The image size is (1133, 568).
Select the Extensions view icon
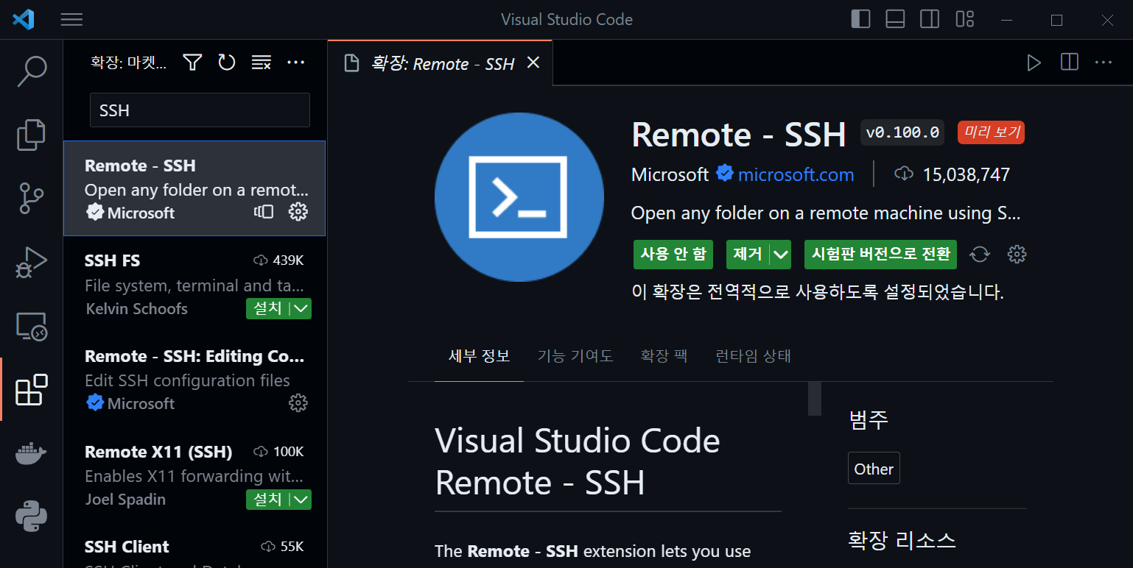[32, 390]
